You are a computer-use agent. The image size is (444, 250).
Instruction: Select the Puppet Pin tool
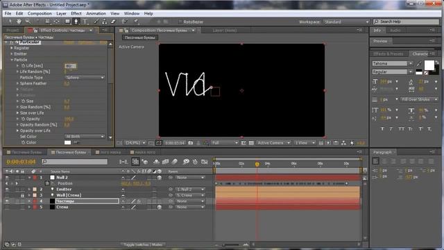(x=136, y=22)
